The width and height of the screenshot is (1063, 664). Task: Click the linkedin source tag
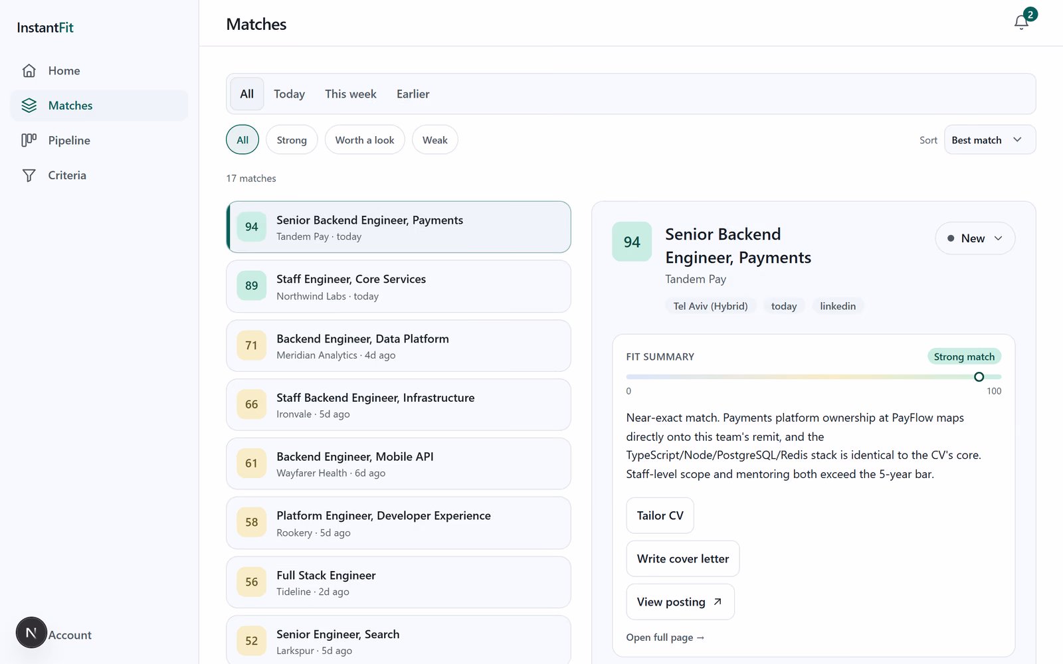(x=838, y=306)
